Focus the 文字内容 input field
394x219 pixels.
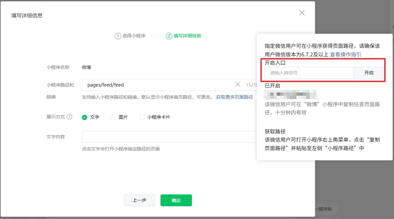169,137
